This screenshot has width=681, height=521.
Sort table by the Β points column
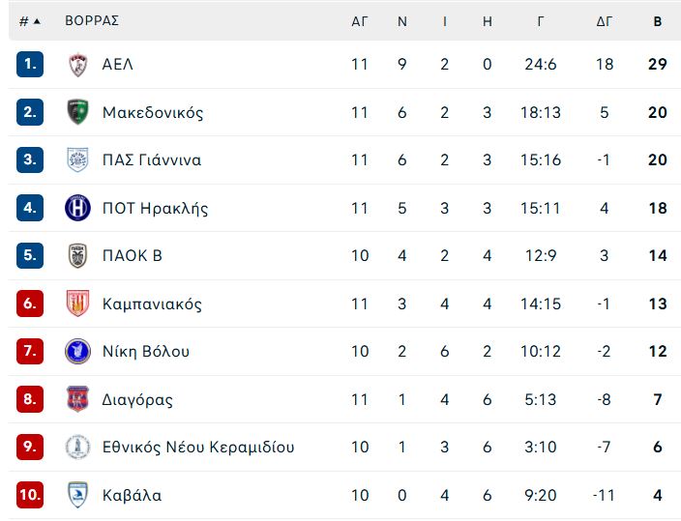[658, 21]
